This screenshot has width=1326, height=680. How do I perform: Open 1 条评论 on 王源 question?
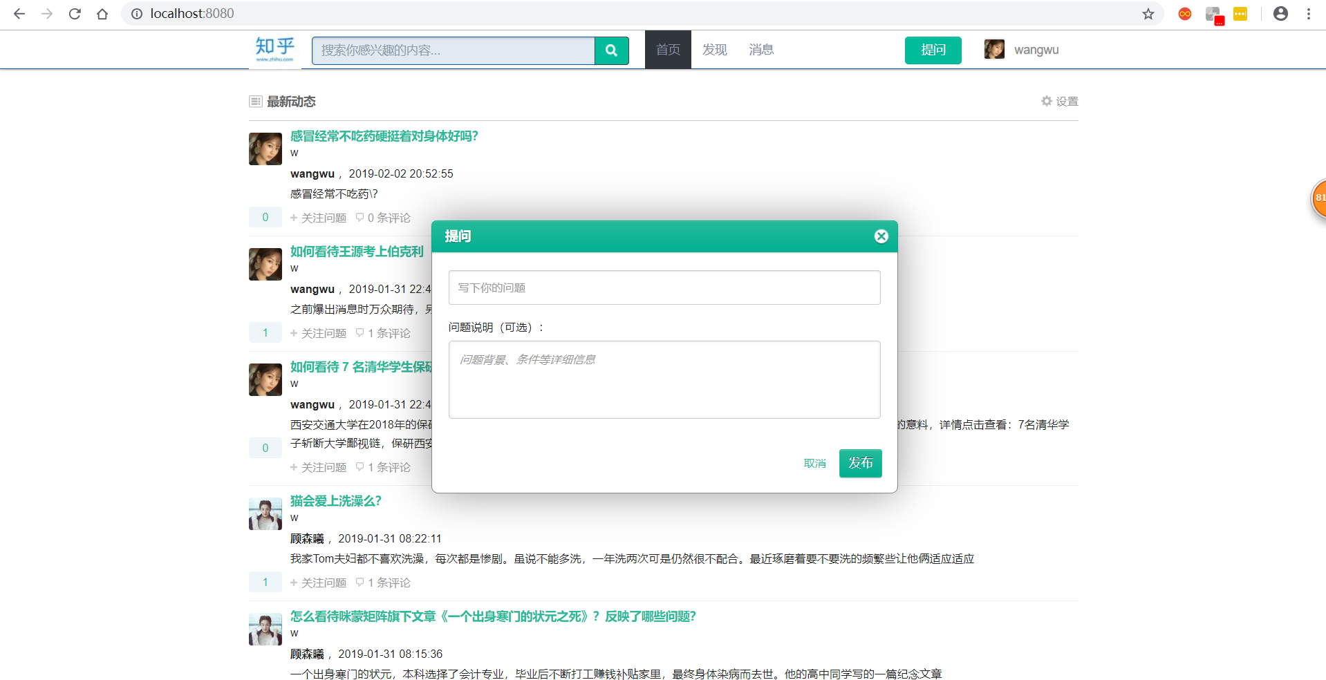click(x=383, y=333)
